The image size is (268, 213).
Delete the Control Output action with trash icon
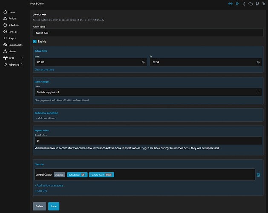259,175
